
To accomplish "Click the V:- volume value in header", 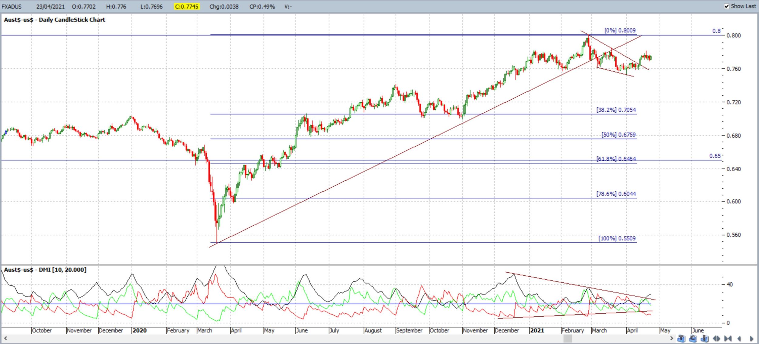I will [x=288, y=6].
